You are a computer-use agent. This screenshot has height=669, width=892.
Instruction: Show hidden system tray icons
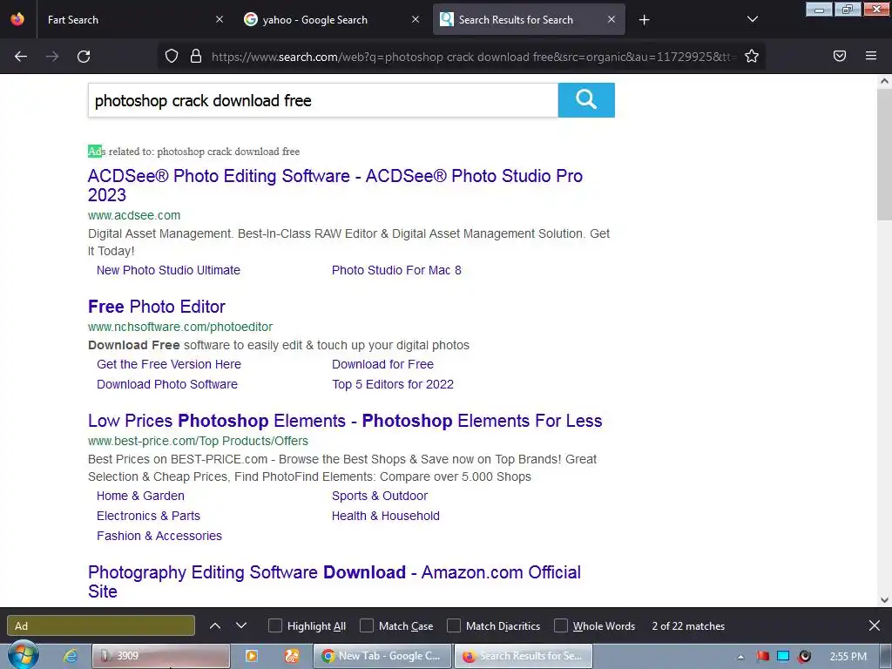(740, 657)
